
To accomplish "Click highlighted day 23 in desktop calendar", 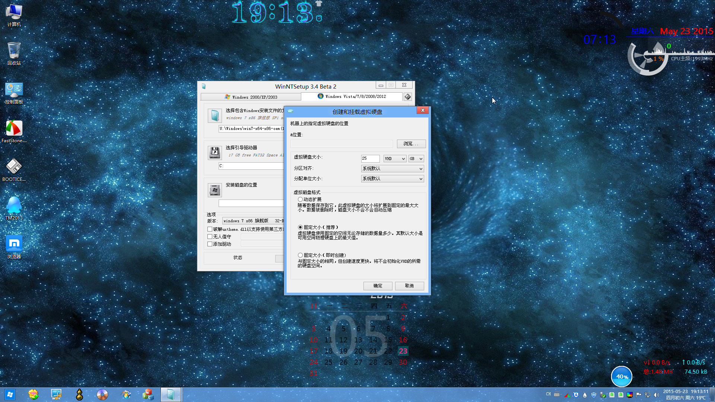I will (403, 351).
